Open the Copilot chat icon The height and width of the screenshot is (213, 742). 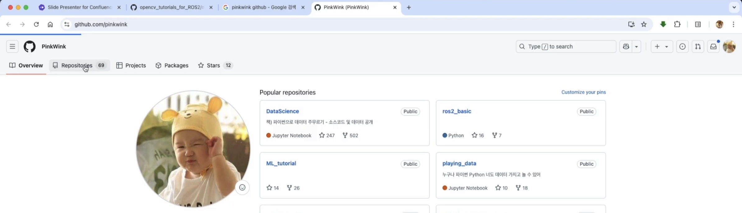[626, 47]
